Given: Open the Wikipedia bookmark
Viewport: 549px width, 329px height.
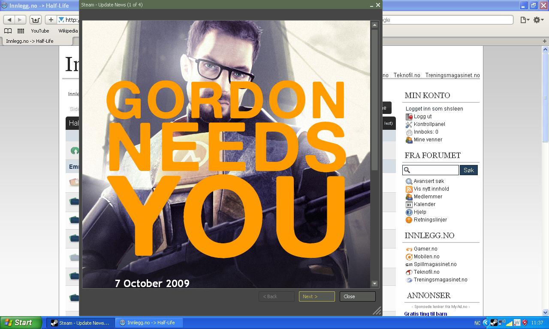Looking at the screenshot, I should tap(68, 31).
